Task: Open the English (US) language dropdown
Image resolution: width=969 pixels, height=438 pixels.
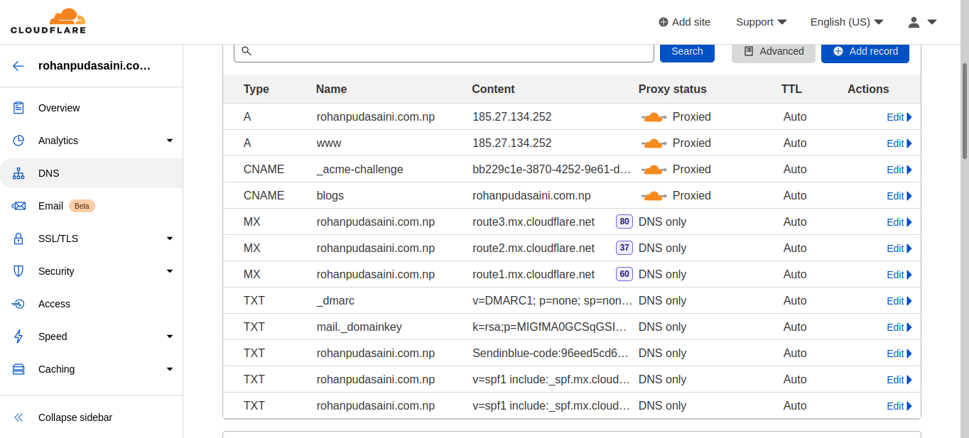Action: tap(846, 22)
